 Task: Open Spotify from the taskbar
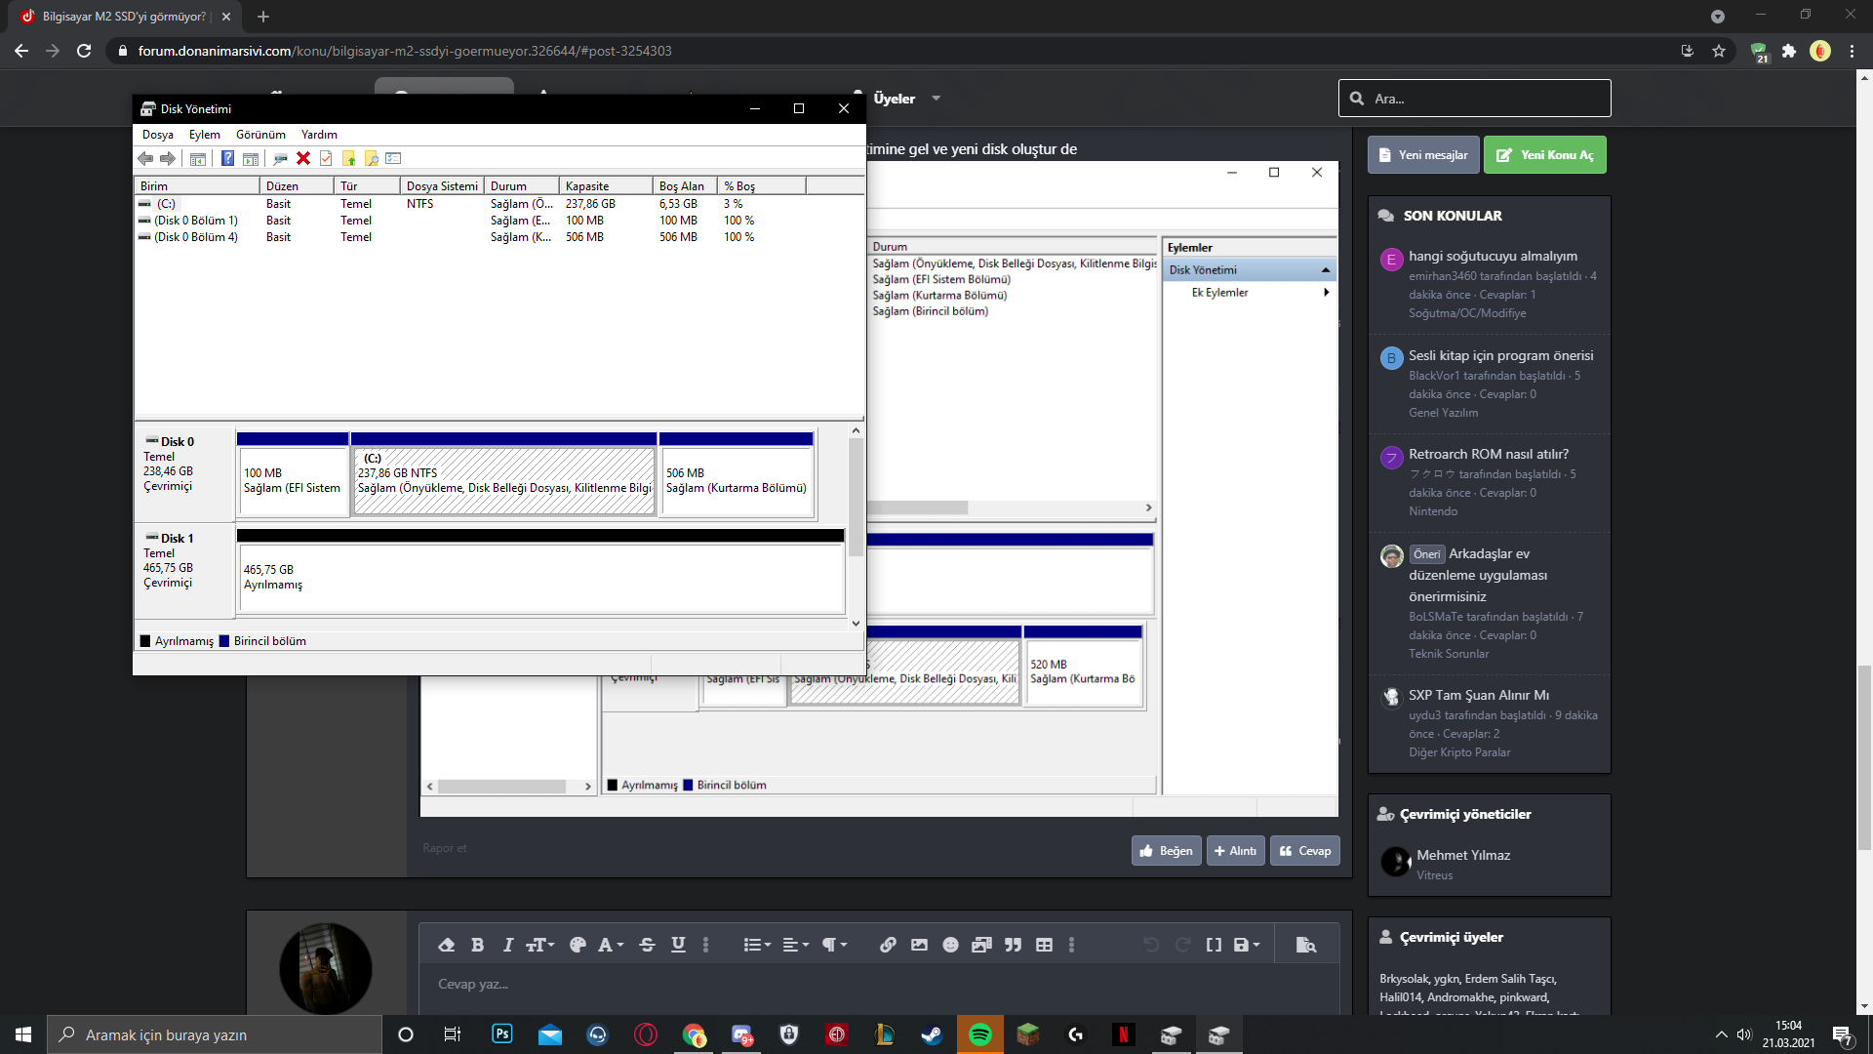point(980,1034)
